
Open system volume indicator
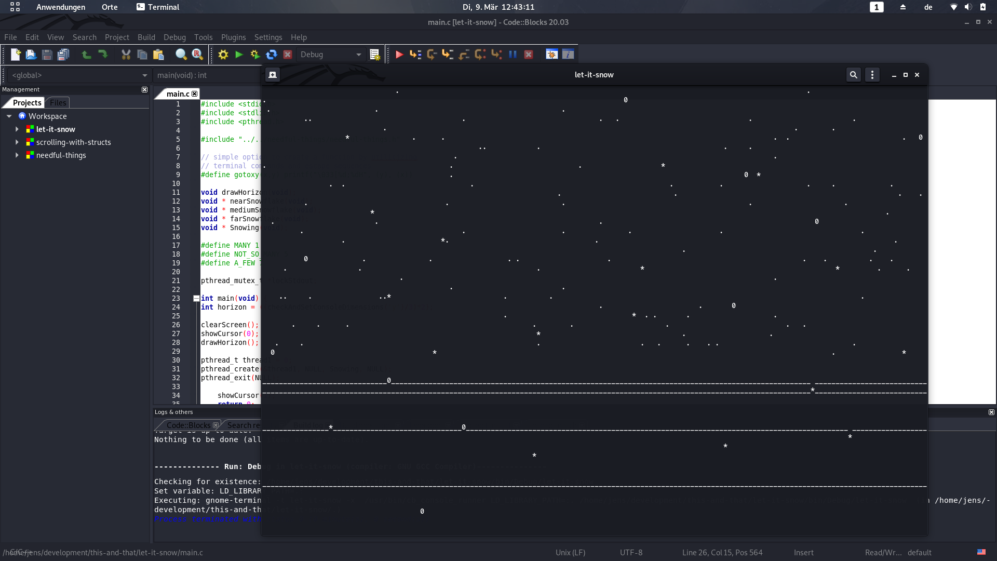(x=968, y=7)
